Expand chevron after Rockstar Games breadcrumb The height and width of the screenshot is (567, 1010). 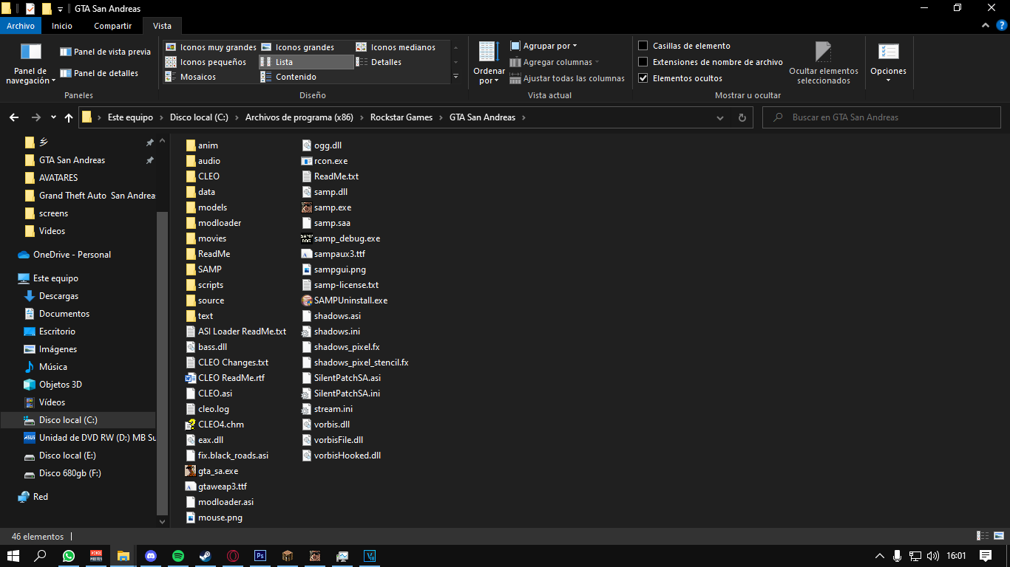[x=441, y=117]
